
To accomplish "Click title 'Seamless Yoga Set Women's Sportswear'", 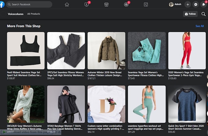I will click(x=146, y=74).
